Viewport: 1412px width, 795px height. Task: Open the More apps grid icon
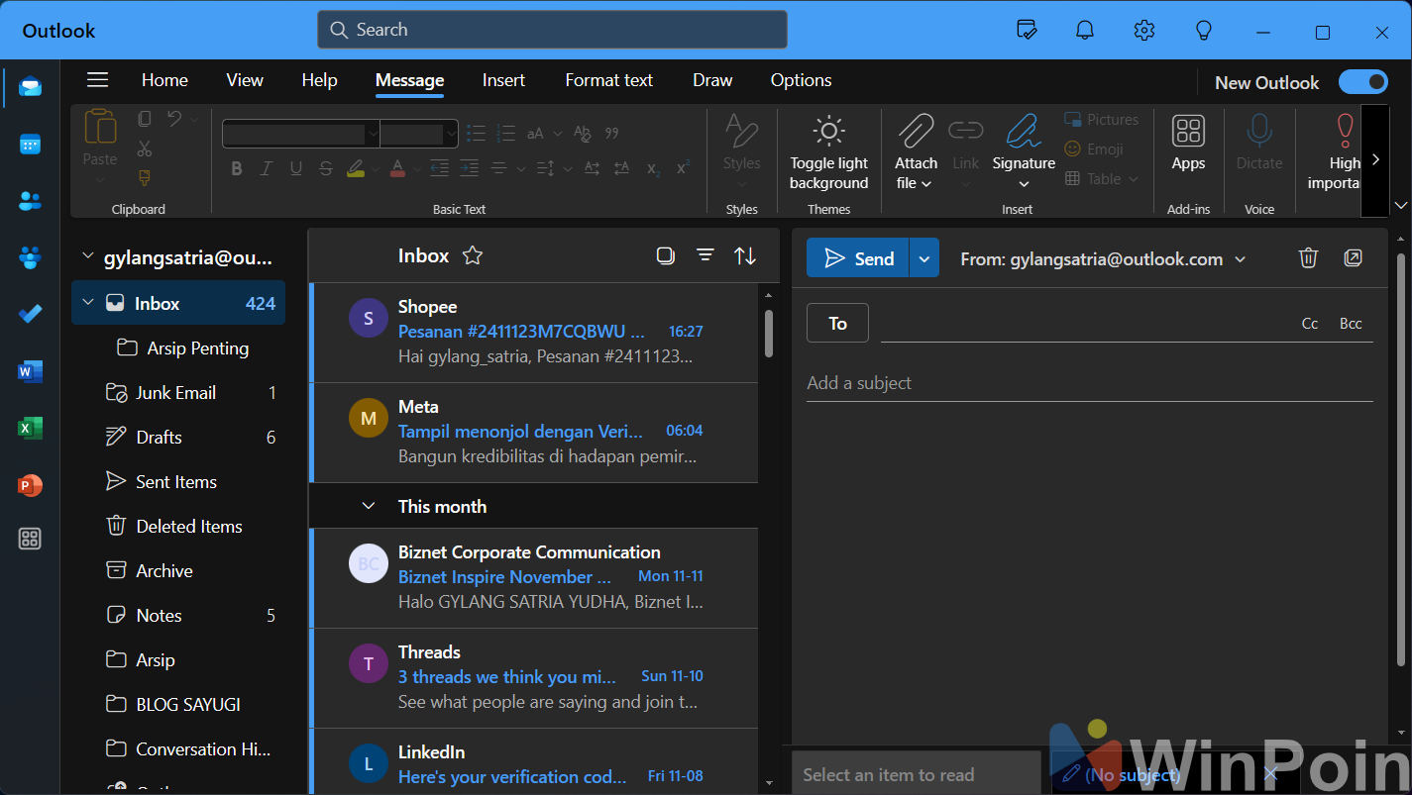pos(30,539)
